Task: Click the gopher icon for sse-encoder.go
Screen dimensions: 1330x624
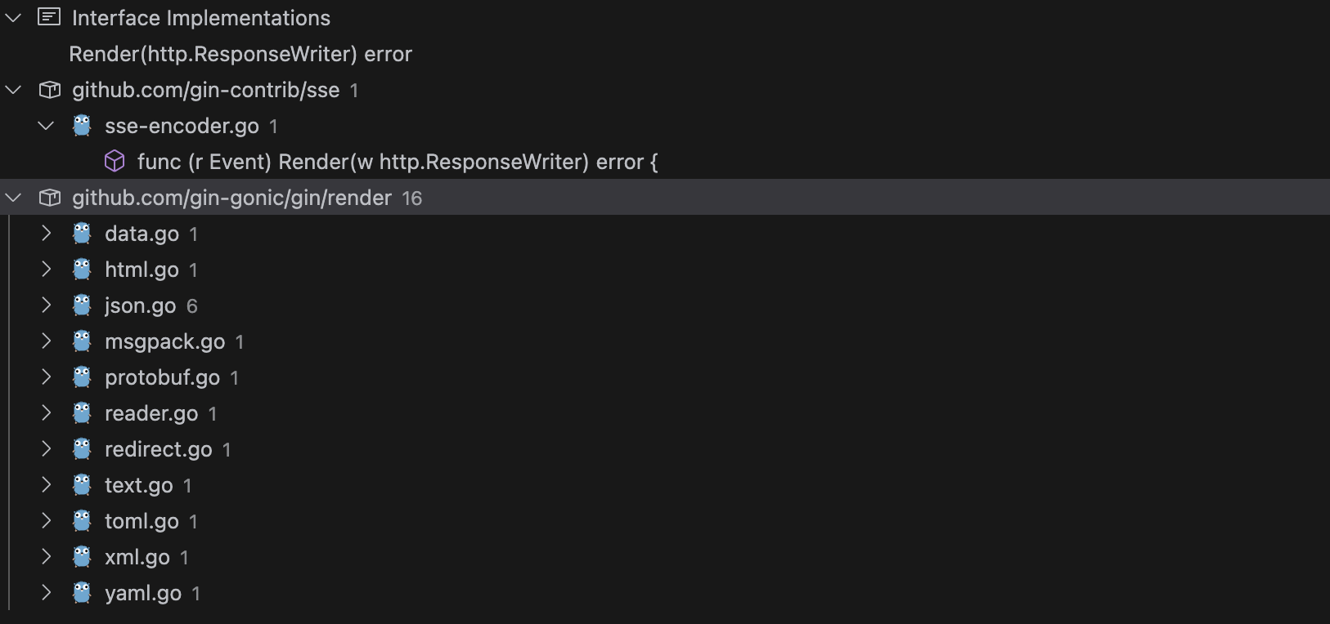Action: pyautogui.click(x=82, y=126)
